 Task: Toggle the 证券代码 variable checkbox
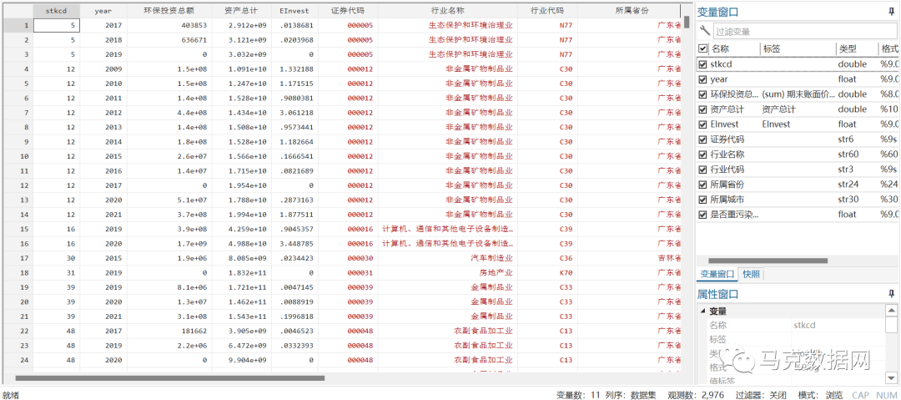702,139
